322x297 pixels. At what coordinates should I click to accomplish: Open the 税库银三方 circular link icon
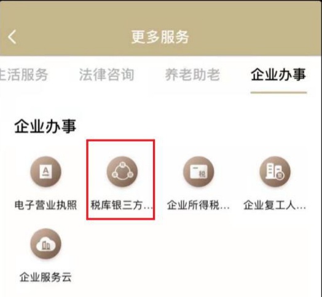[122, 172]
